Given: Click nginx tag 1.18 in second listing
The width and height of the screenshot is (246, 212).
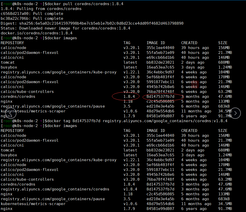Looking at the screenshot, I should [128, 194].
